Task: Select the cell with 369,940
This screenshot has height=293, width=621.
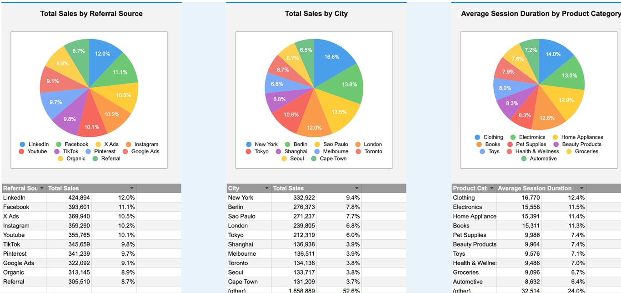Action: pyautogui.click(x=69, y=216)
